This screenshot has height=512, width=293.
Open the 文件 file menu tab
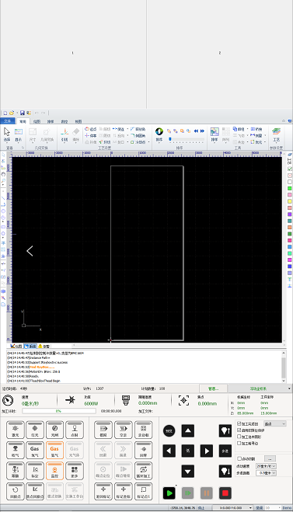click(8, 121)
